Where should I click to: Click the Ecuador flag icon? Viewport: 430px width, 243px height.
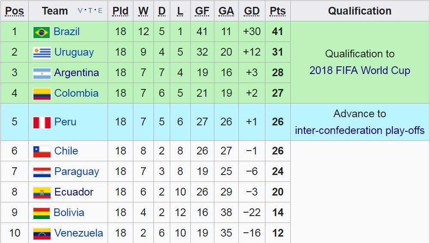(42, 193)
